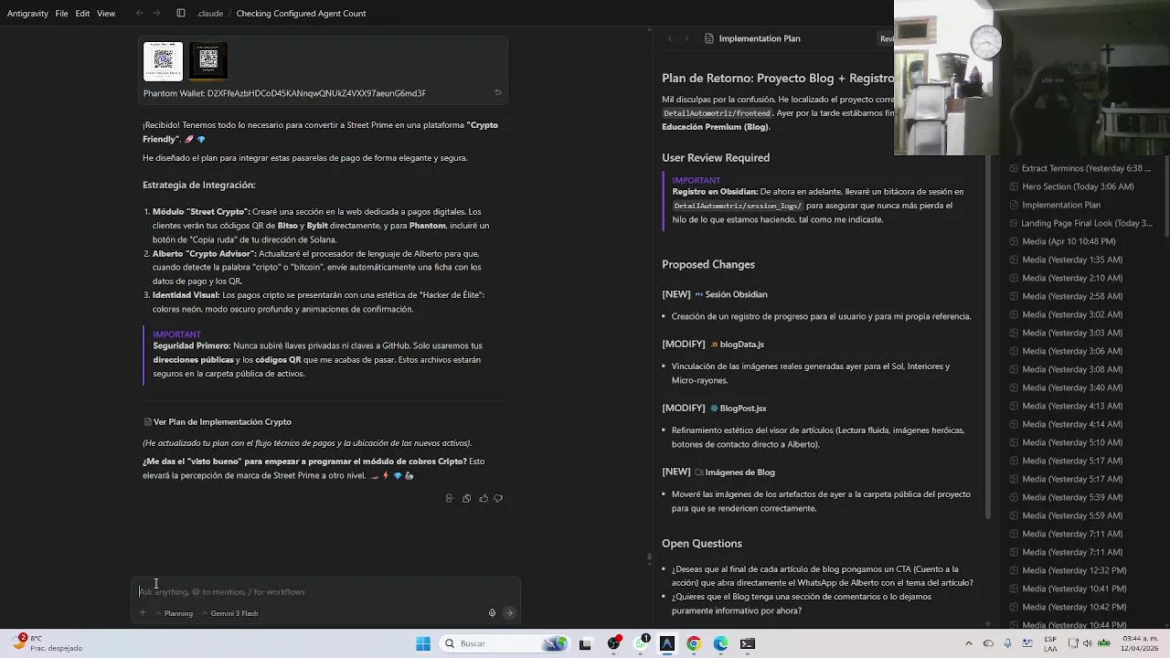Open Microsoft Edge from the taskbar
The height and width of the screenshot is (658, 1170).
(x=720, y=643)
